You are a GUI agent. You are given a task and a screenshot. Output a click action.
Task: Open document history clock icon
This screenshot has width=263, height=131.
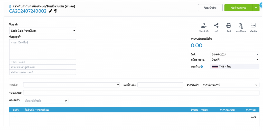coord(55,11)
